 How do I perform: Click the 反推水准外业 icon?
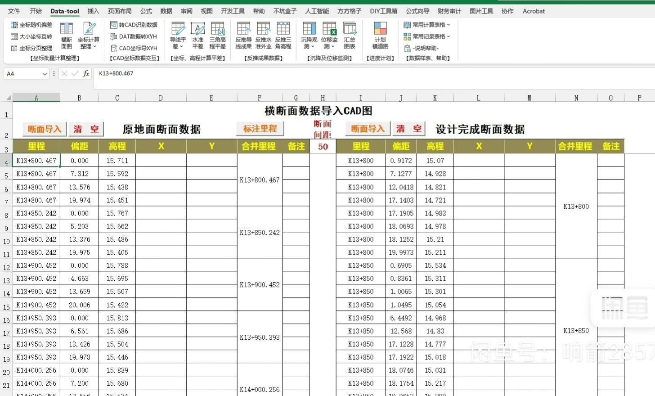click(263, 36)
